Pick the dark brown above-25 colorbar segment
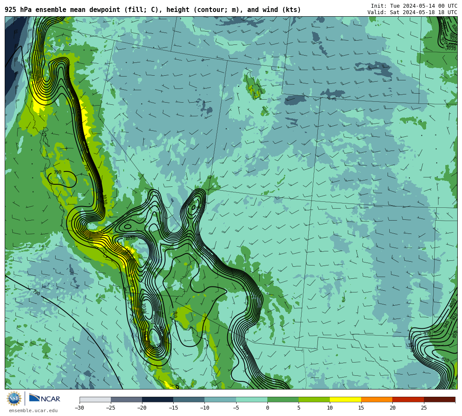 point(440,399)
